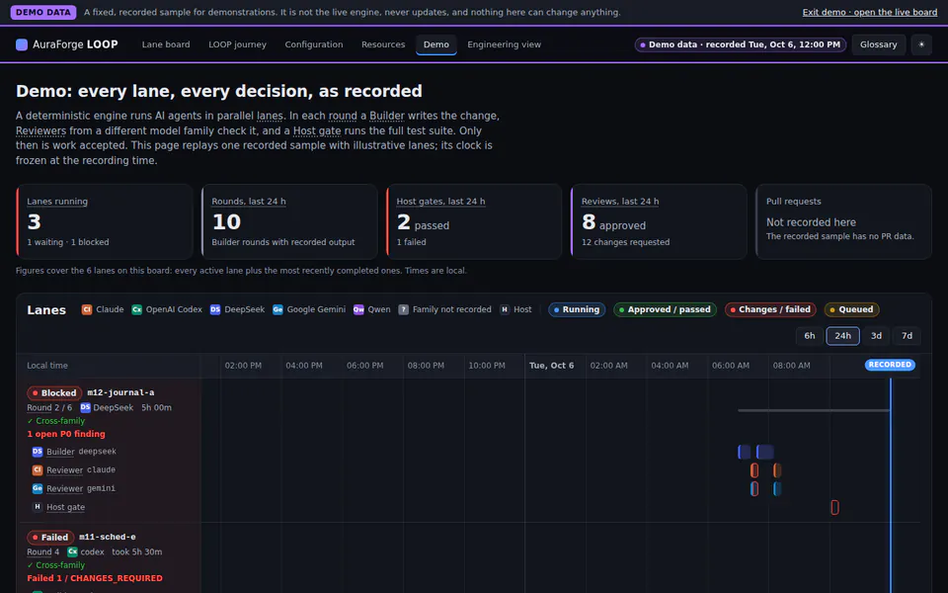Click the Blocked status badge for m12-journal-a
The width and height of the screenshot is (948, 593).
54,393
